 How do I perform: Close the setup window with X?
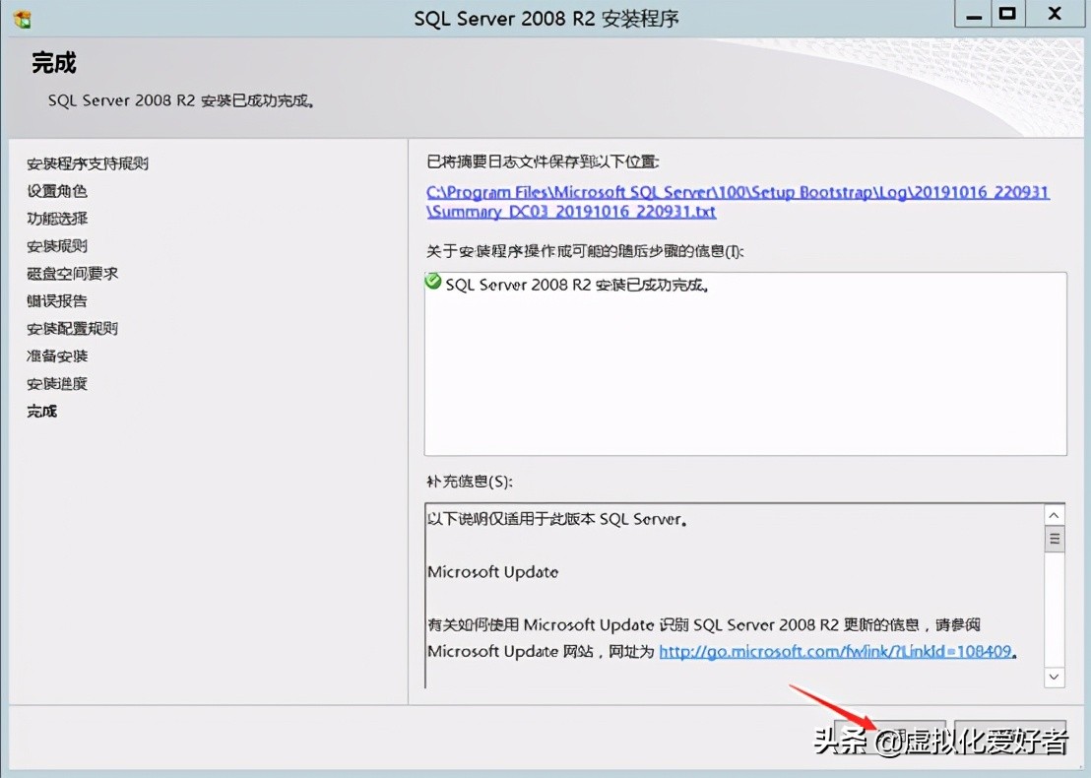[1055, 14]
